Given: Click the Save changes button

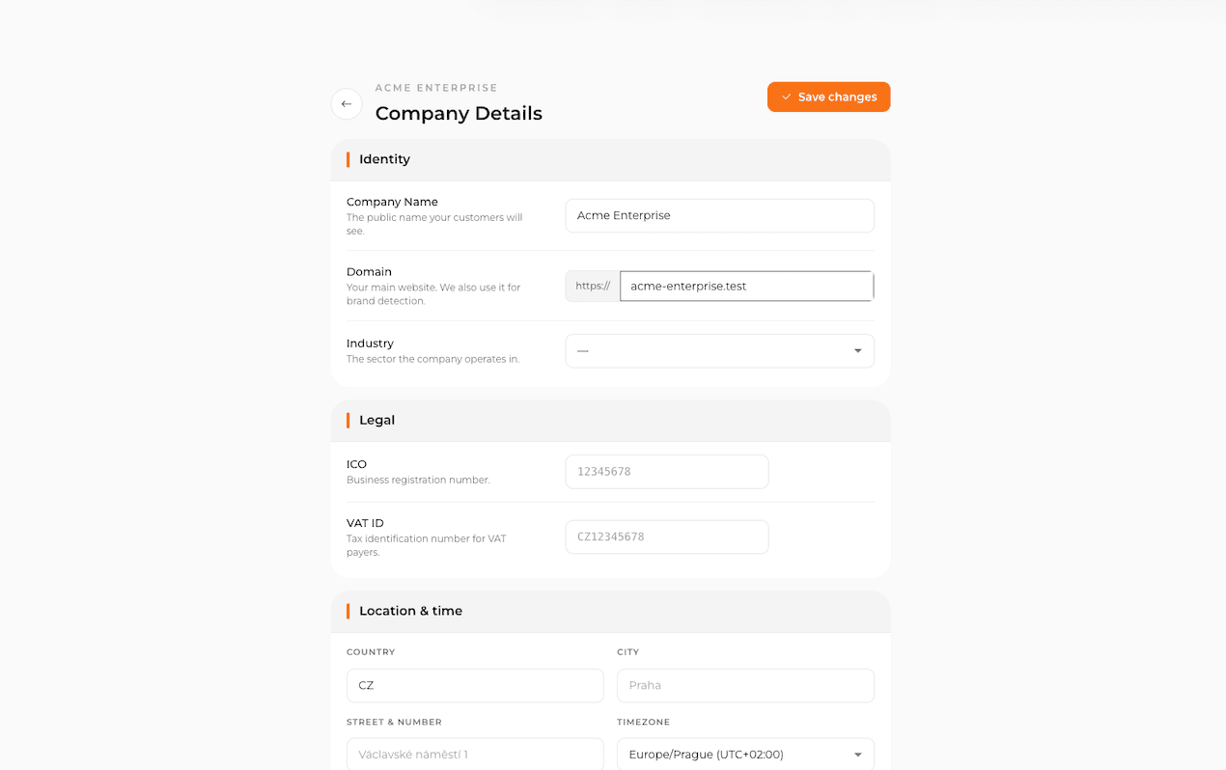Looking at the screenshot, I should tap(828, 96).
